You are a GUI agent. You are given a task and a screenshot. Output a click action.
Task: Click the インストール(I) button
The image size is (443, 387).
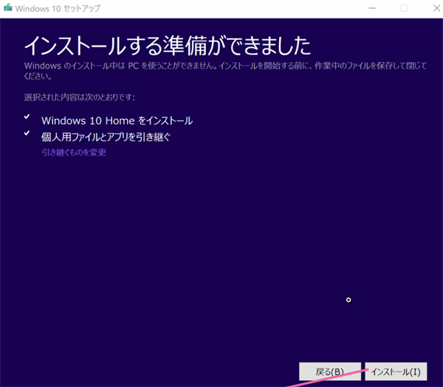click(x=396, y=371)
